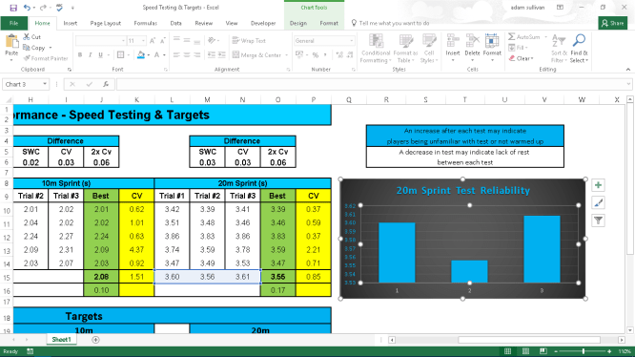Click the Font Color letter A
The image size is (635, 357).
(x=157, y=55)
